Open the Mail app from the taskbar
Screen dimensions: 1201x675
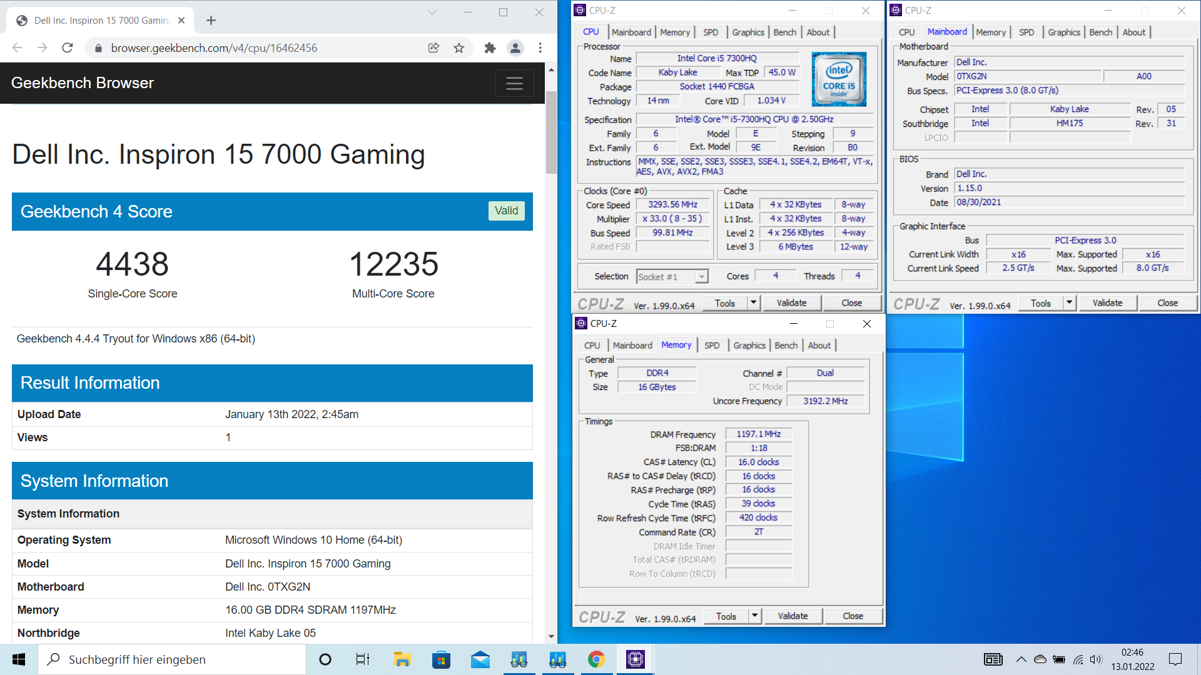(x=480, y=659)
